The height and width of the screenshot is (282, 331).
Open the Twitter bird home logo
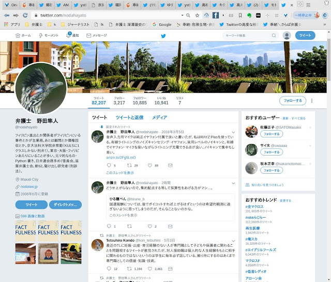point(163,36)
